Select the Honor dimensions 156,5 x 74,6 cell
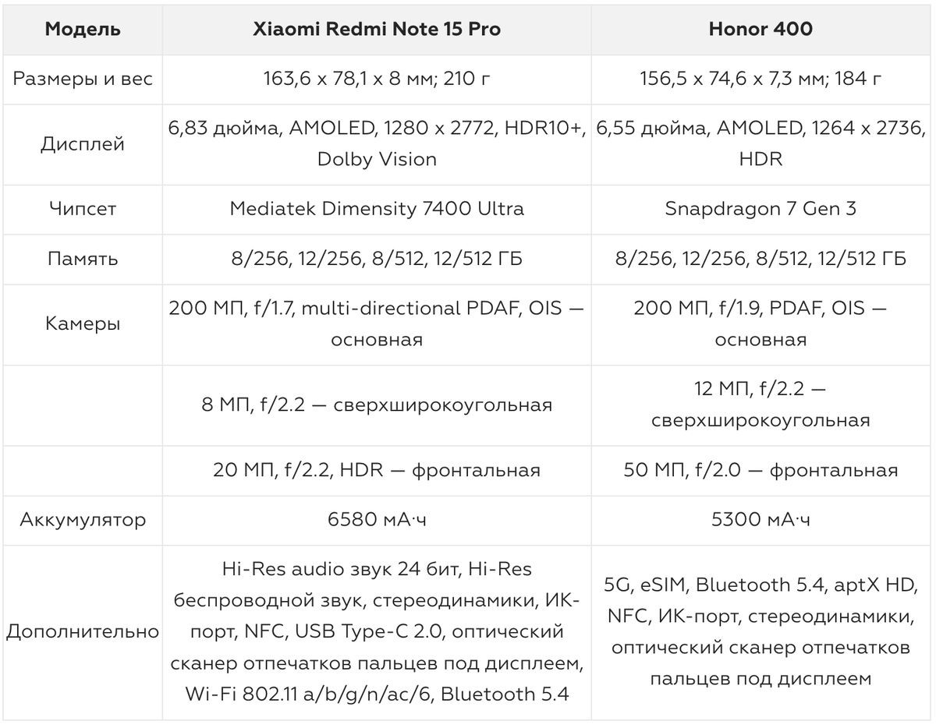 point(760,79)
